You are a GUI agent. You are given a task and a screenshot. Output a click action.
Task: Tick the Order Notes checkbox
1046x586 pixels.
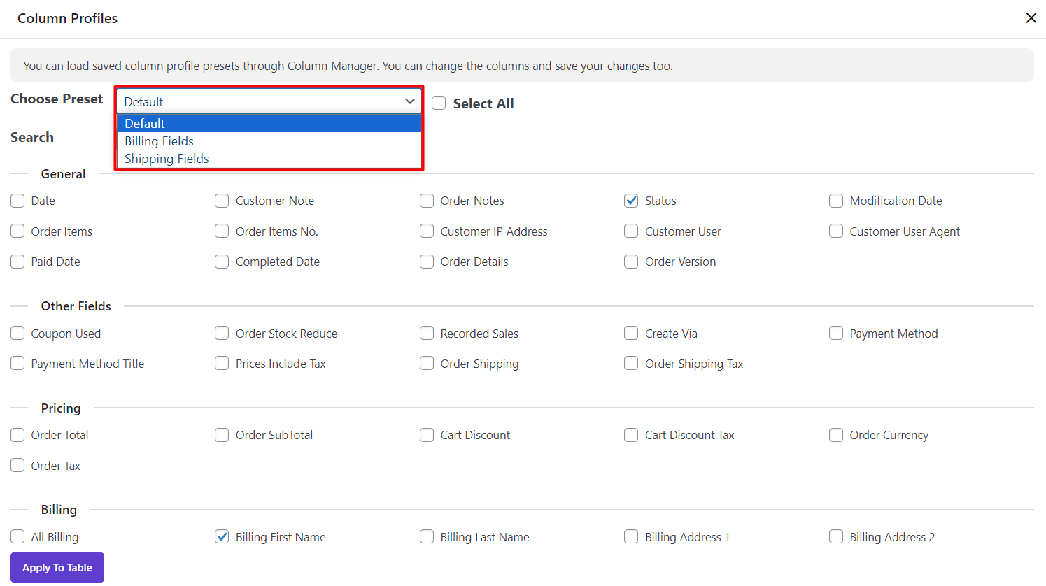427,201
